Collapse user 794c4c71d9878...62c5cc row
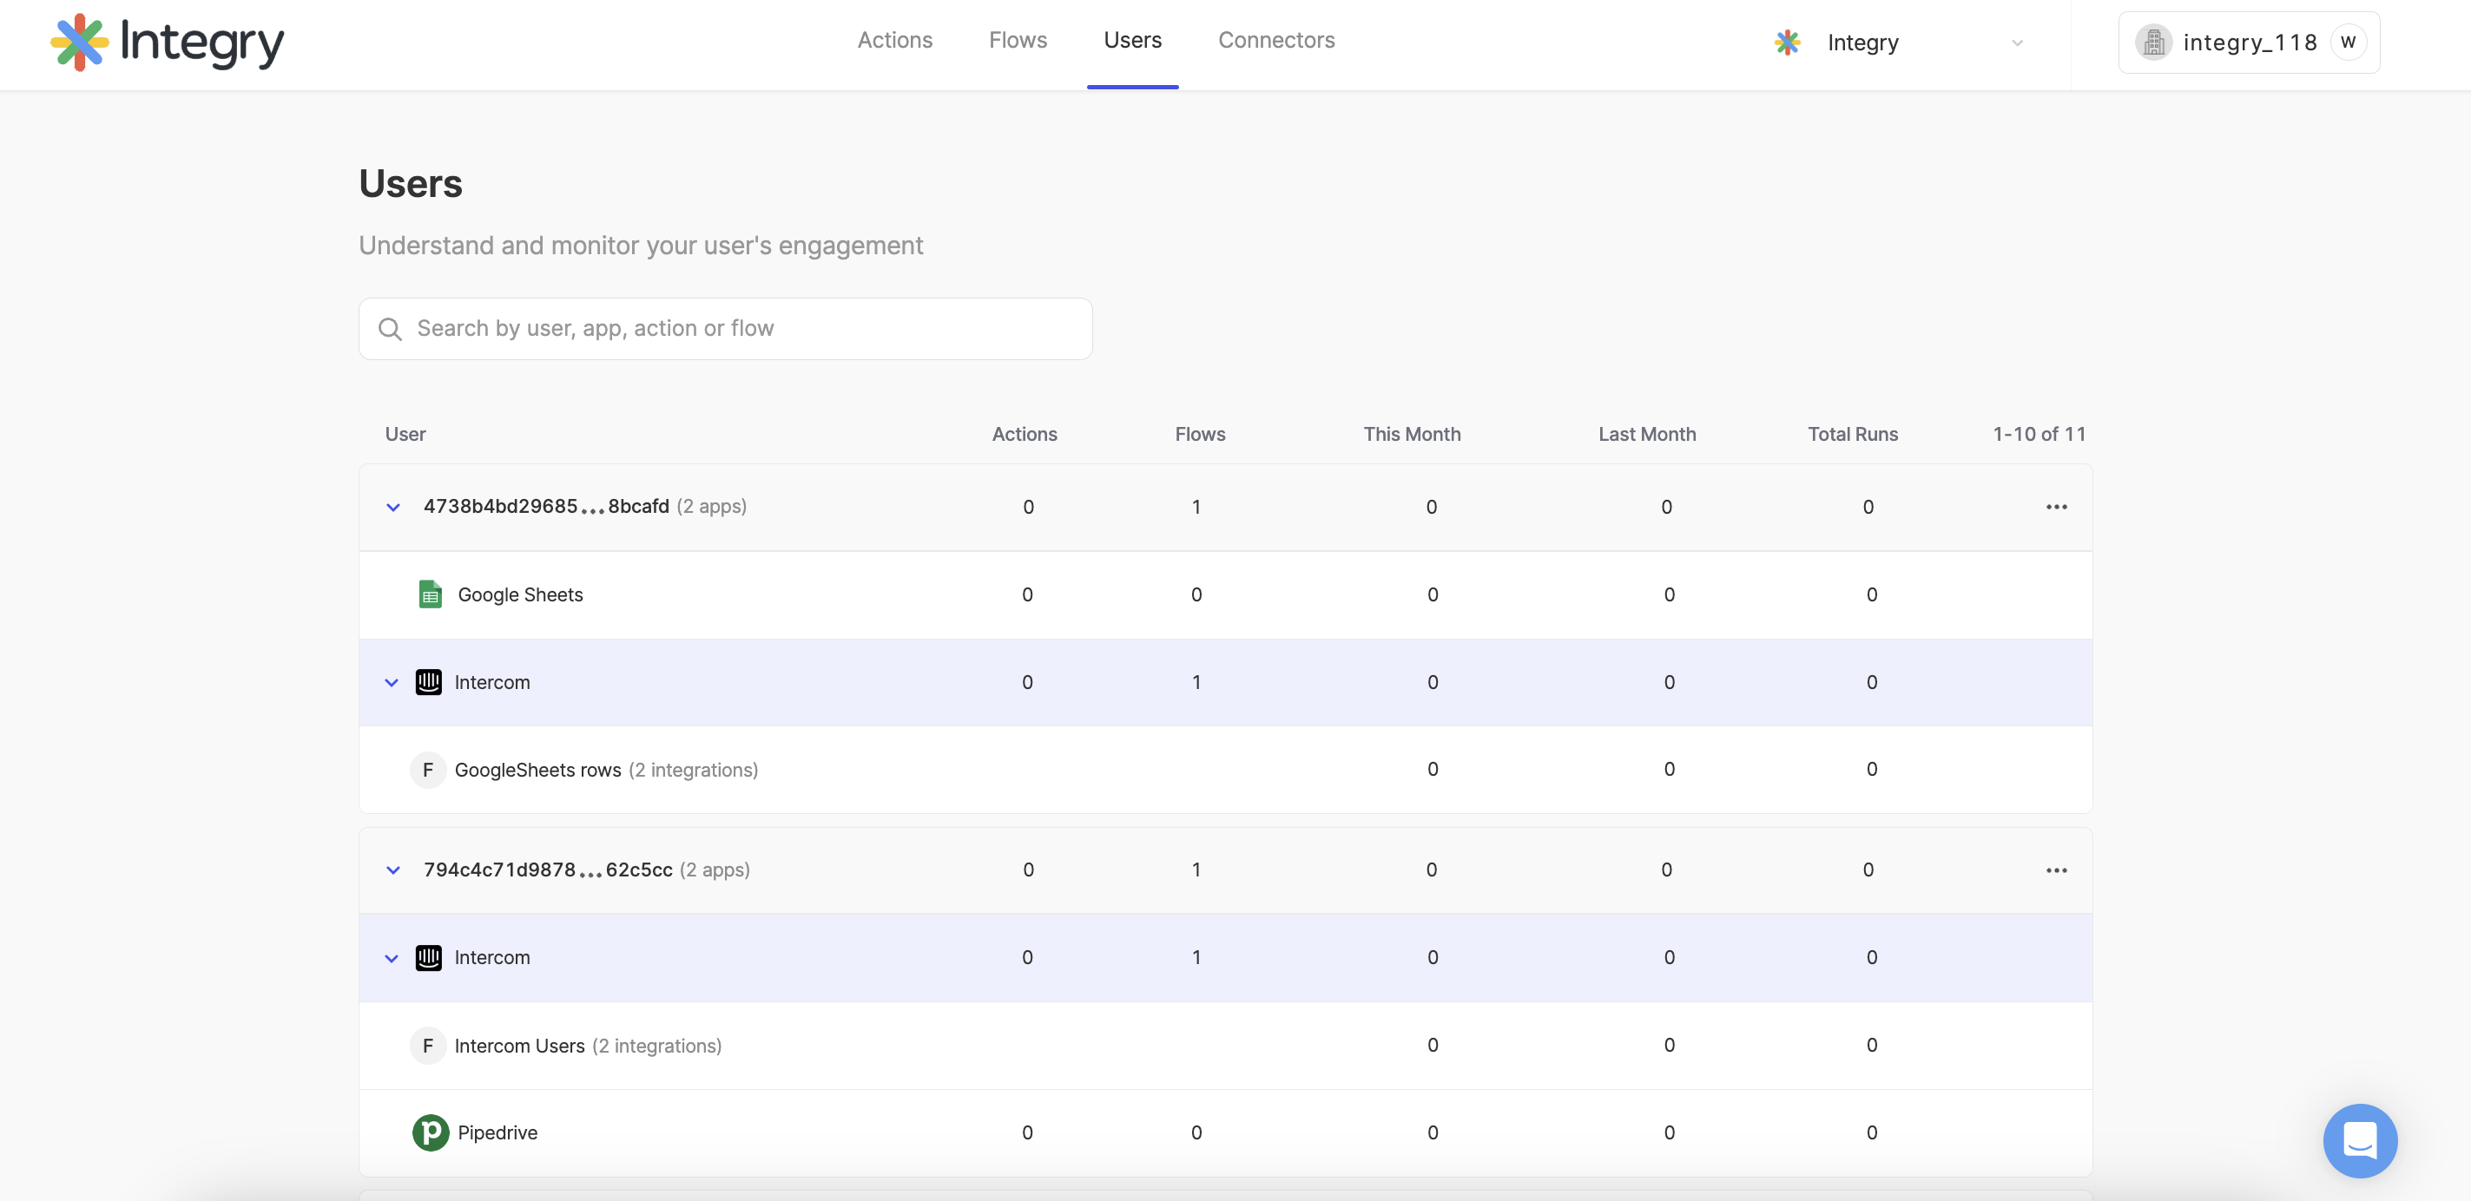 click(392, 870)
